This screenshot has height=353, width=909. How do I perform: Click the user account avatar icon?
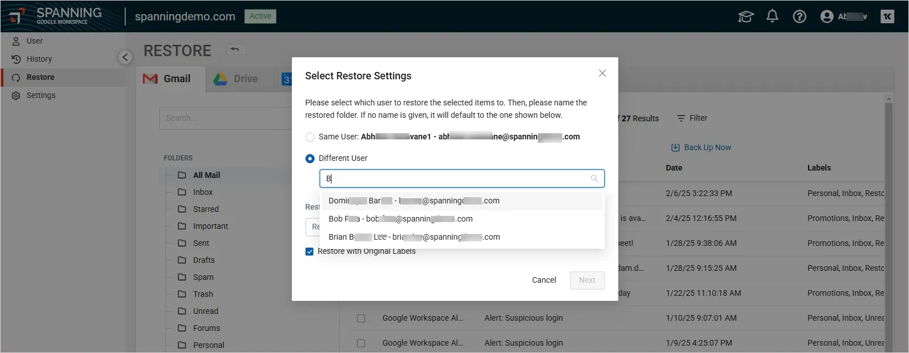(x=827, y=16)
